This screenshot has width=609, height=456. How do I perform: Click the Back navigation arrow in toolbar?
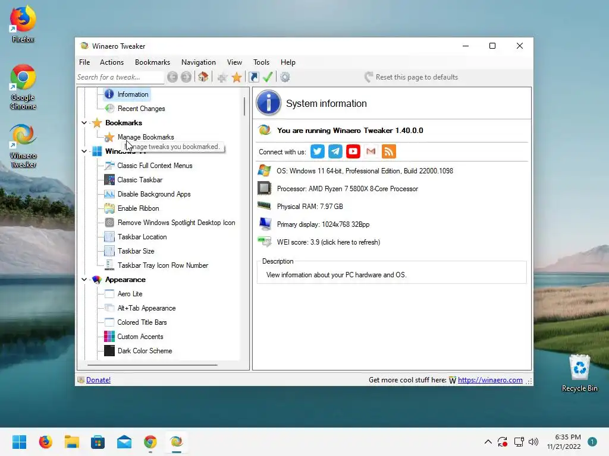(172, 77)
